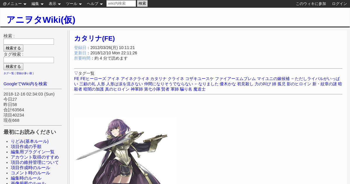
Task: Open the FE tag link
Action: tap(77, 79)
